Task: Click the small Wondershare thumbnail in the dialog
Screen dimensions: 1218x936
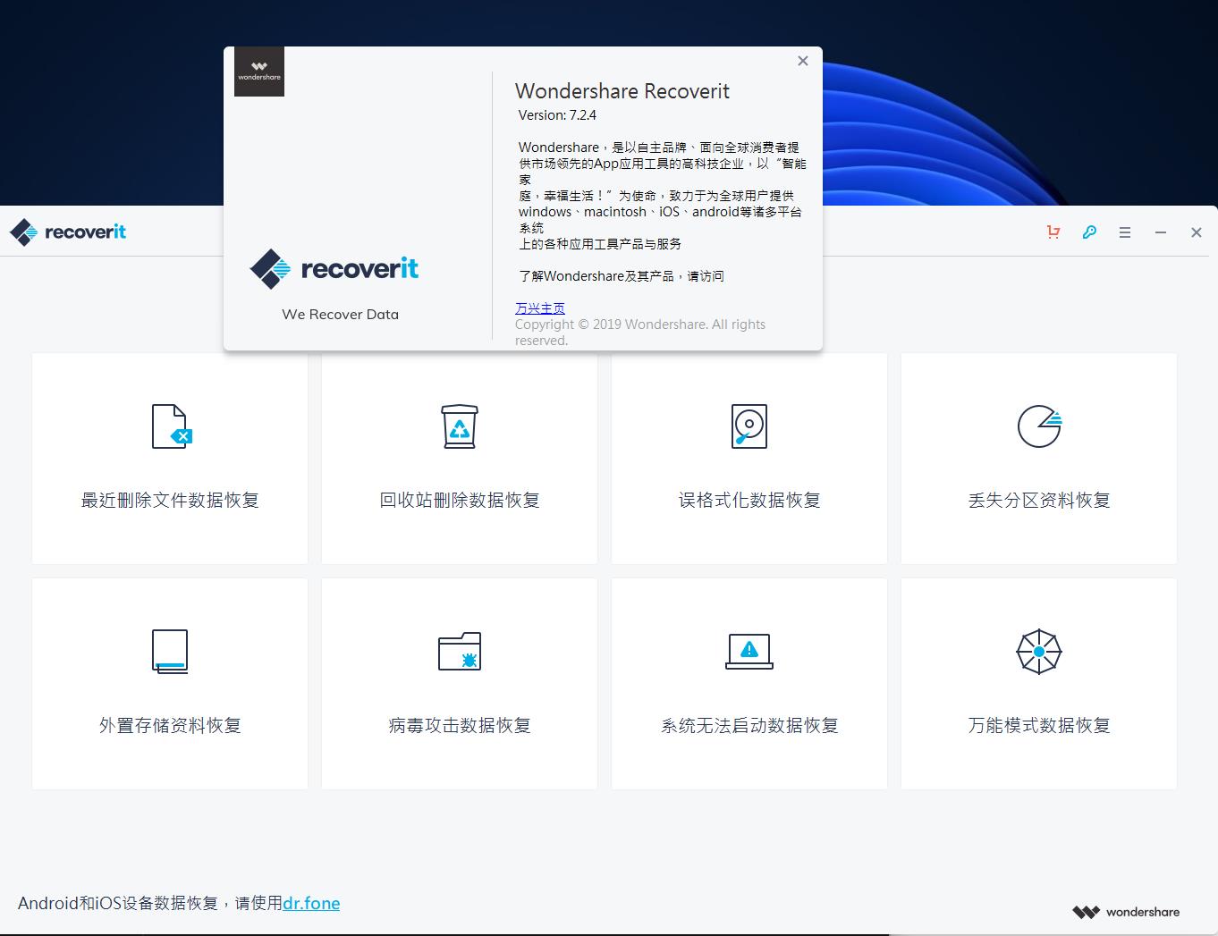Action: pyautogui.click(x=258, y=72)
